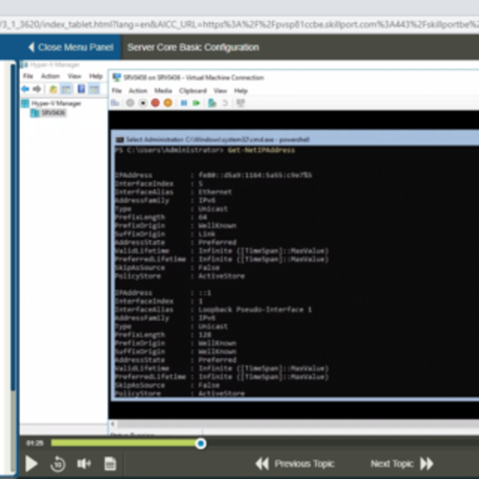This screenshot has height=479, width=479.
Task: Toggle the Show/Hide Action Pane toolbar icon
Action: coord(94,89)
